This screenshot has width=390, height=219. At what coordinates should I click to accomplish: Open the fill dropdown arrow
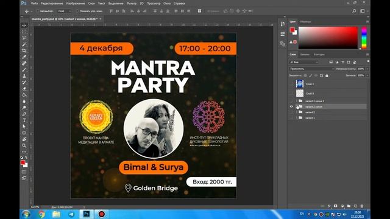click(367, 75)
